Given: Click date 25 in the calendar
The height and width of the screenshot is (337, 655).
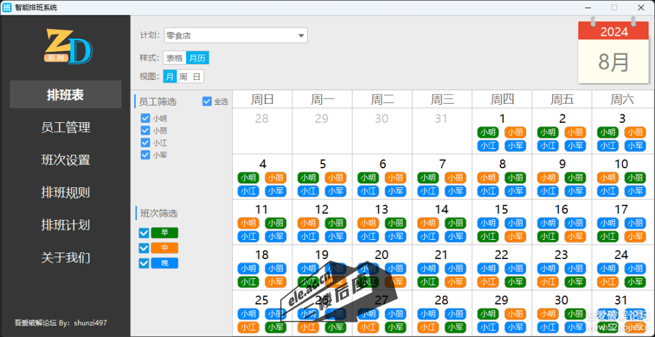Looking at the screenshot, I should 262,300.
